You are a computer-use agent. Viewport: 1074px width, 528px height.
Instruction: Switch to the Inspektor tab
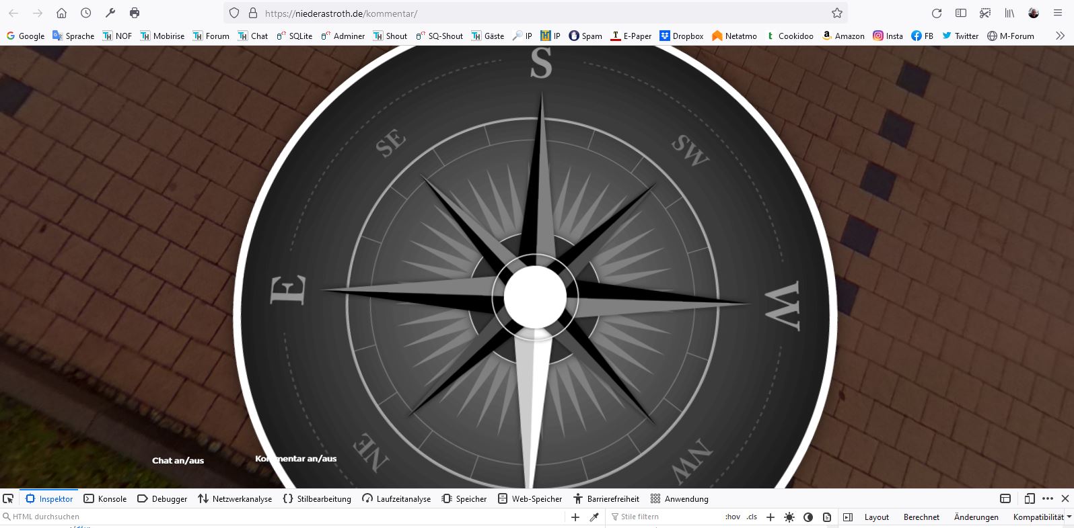pos(49,498)
